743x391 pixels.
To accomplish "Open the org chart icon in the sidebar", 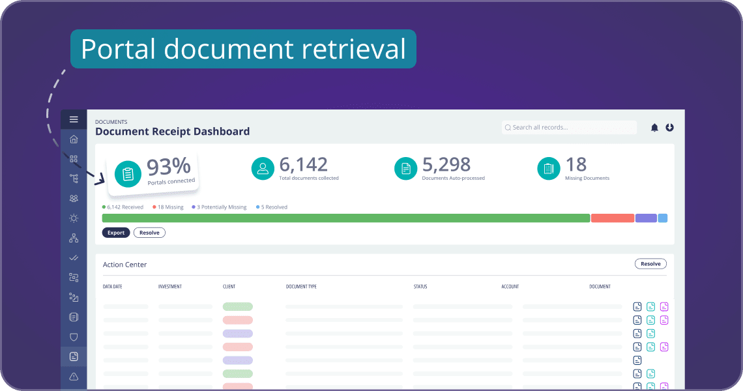I will [x=74, y=238].
